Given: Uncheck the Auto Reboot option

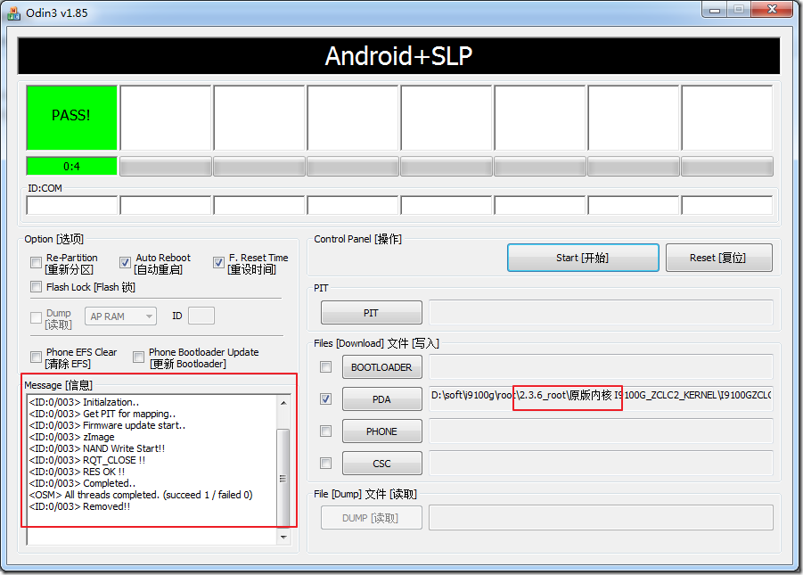Looking at the screenshot, I should click(x=125, y=262).
